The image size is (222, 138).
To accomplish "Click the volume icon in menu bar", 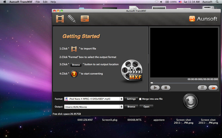I will pyautogui.click(x=161, y=2).
